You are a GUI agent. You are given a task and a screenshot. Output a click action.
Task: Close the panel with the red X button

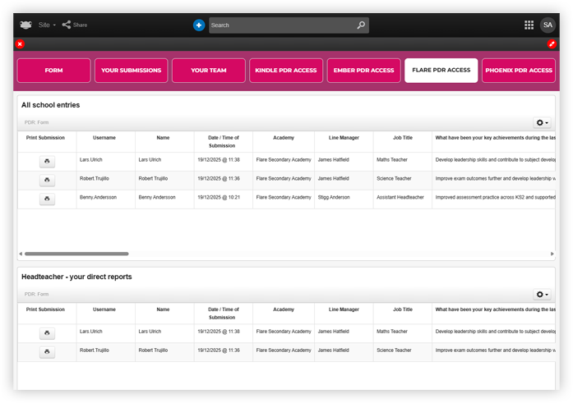[x=20, y=44]
